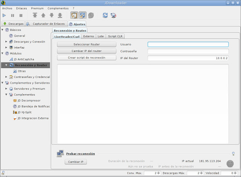Stop all downloads with the stop icon

(x=21, y=15)
